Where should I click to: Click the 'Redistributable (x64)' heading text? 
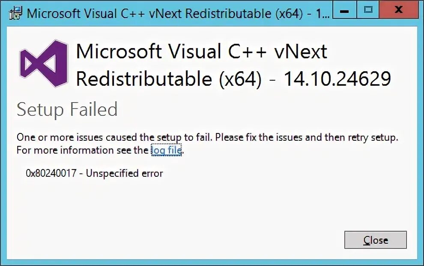click(169, 79)
